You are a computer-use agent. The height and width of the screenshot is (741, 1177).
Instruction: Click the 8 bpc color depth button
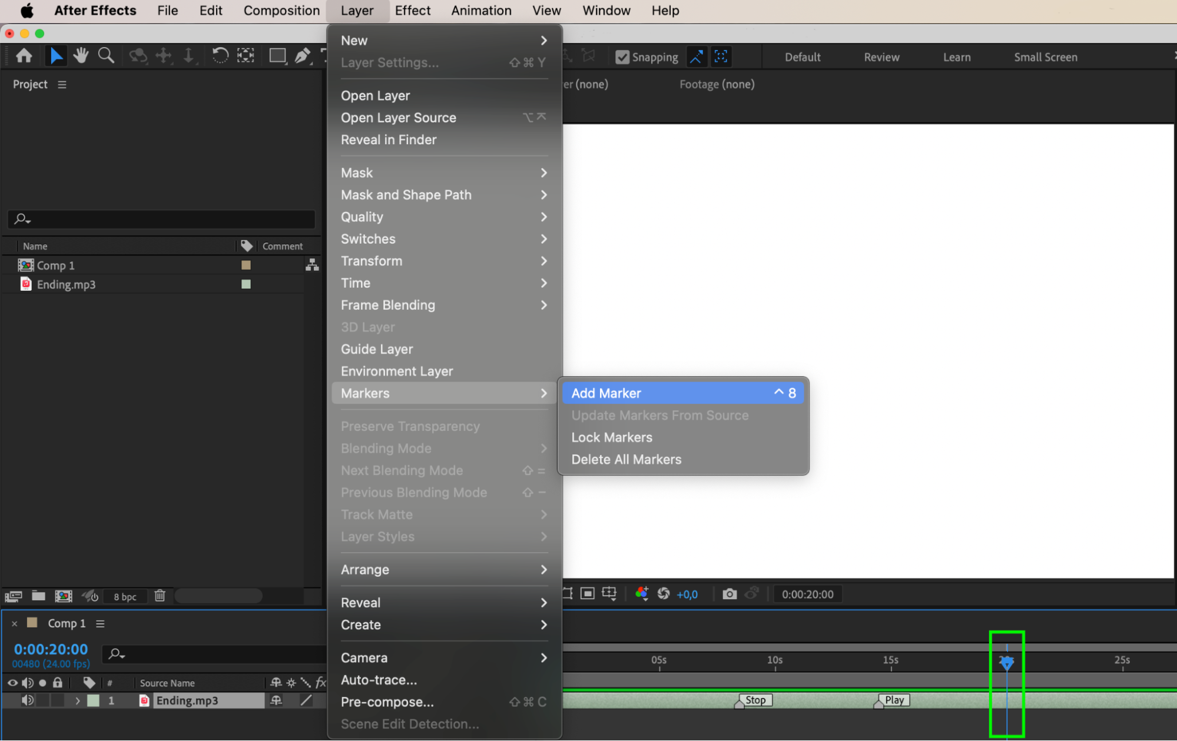click(x=125, y=596)
